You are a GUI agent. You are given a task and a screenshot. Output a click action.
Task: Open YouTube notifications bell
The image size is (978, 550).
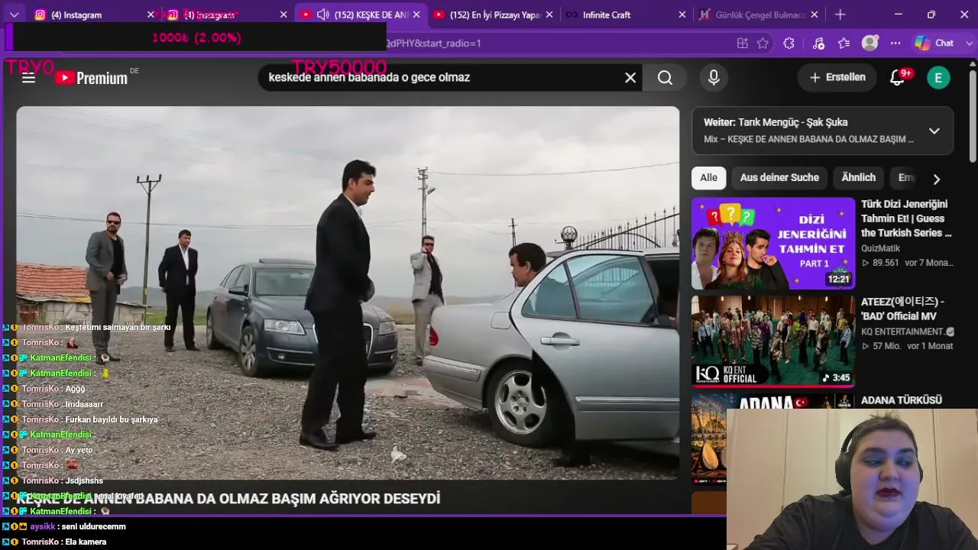(898, 77)
